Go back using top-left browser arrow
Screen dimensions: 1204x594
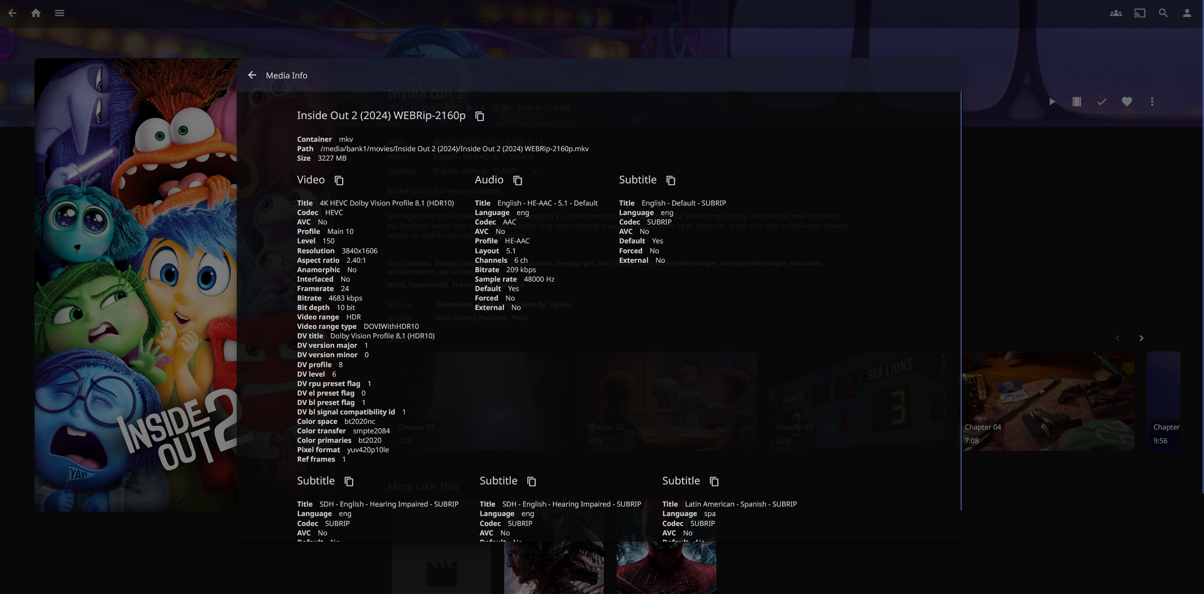(13, 13)
